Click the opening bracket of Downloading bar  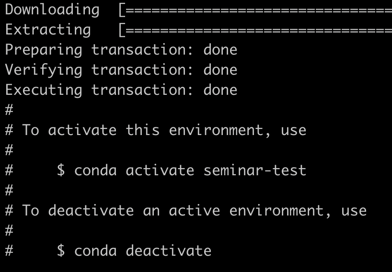122,10
